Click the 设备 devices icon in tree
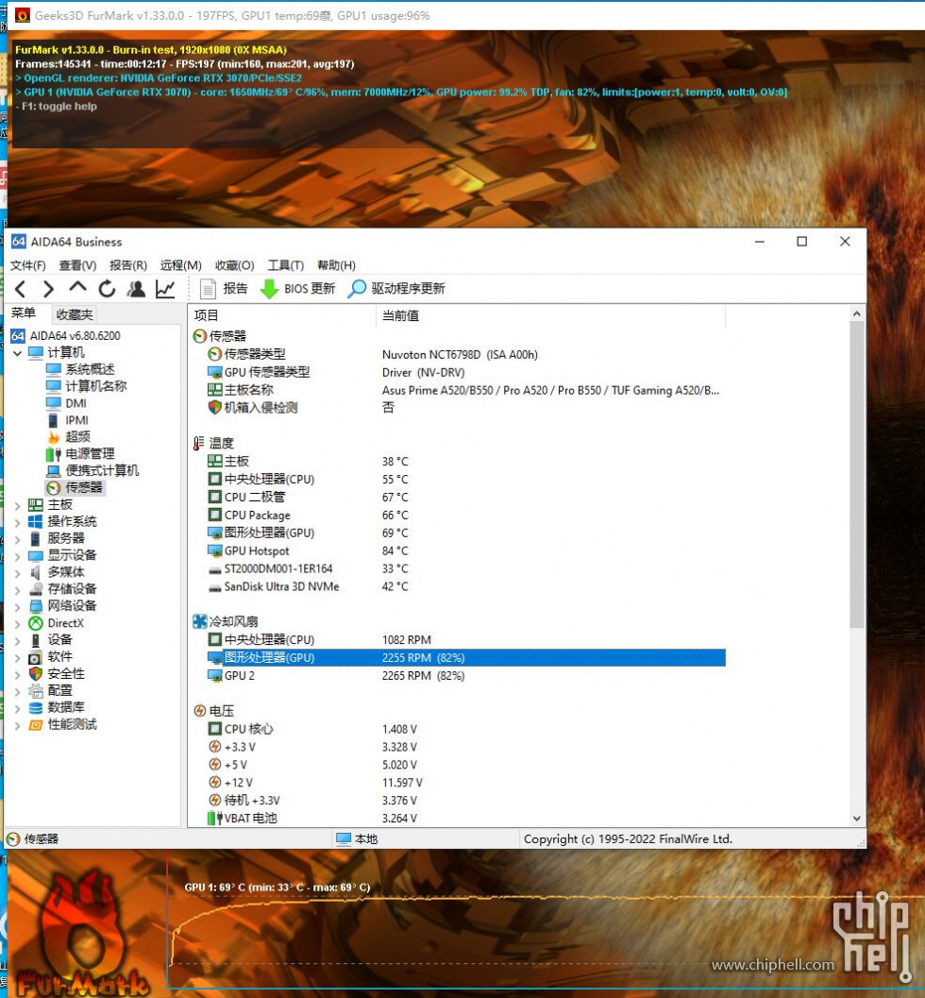The width and height of the screenshot is (925, 998). click(x=36, y=639)
